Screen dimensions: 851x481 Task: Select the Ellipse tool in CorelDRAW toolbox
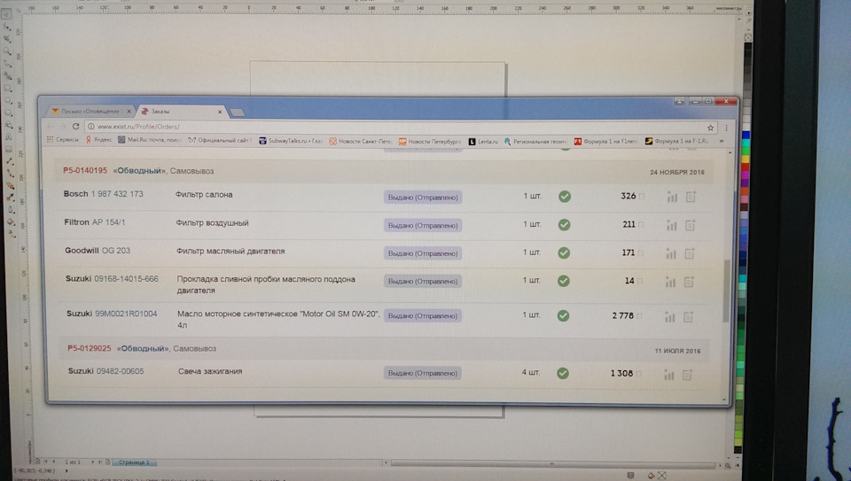click(8, 100)
